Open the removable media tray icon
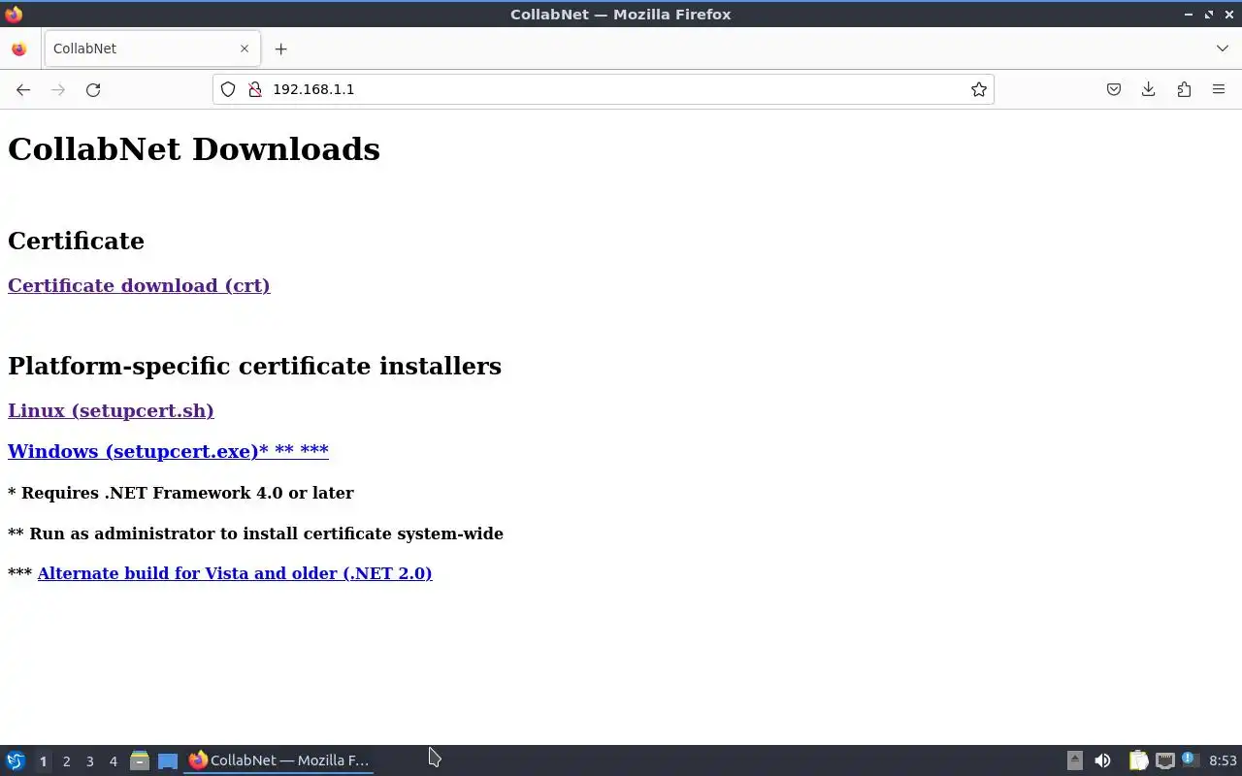This screenshot has height=776, width=1242. 1074,760
